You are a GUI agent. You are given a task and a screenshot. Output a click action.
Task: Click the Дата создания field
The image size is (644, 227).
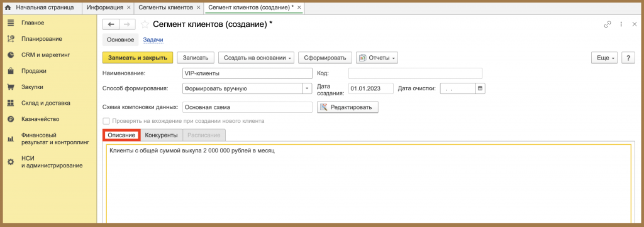pos(371,88)
